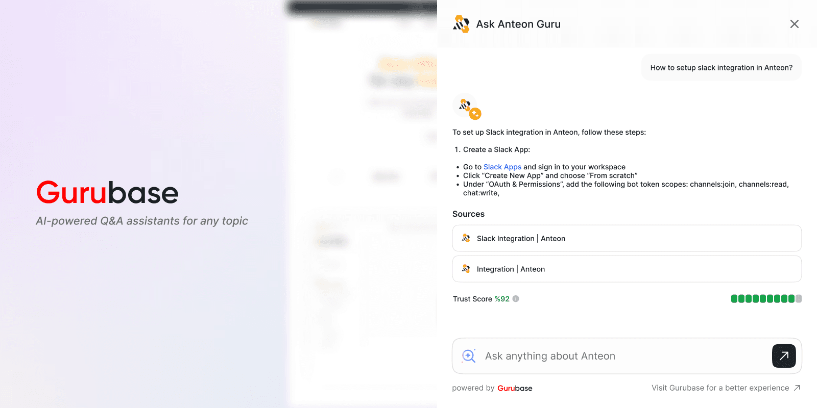The height and width of the screenshot is (408, 817).
Task: Open the powered by Gurubase link
Action: 492,388
